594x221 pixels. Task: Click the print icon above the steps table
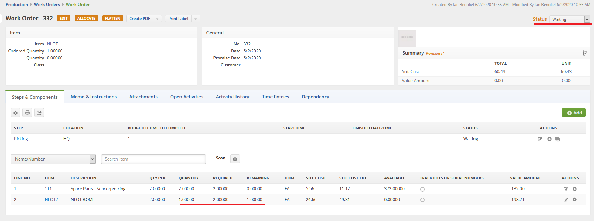pyautogui.click(x=27, y=113)
